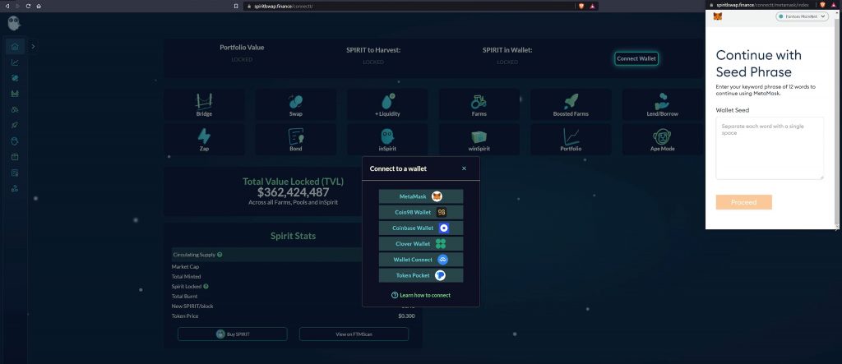Select the bridge icon in the left sidebar
This screenshot has width=842, height=364.
(x=15, y=94)
